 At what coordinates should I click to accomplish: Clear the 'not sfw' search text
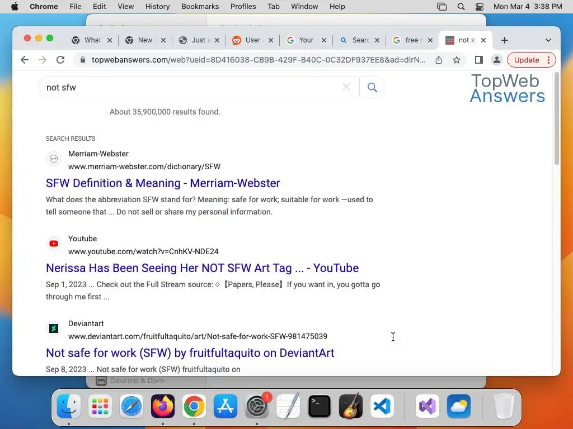point(346,87)
